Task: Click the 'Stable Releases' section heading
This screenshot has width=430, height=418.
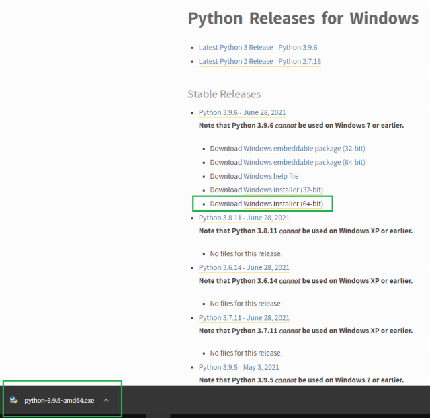Action: 224,94
